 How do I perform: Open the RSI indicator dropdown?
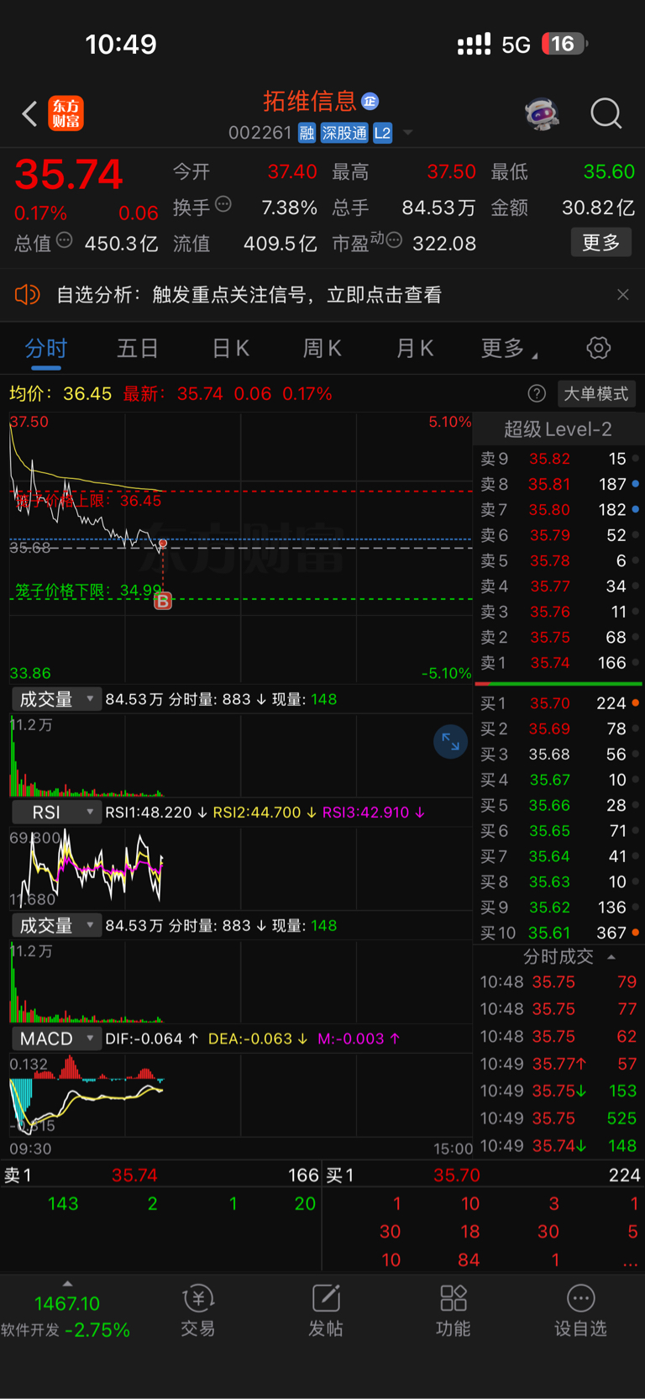pyautogui.click(x=56, y=813)
